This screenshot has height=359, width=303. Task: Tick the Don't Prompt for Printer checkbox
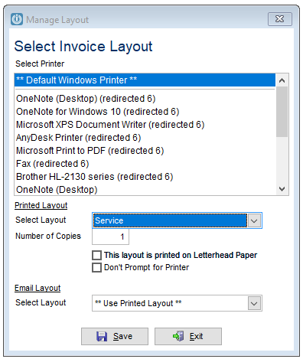click(96, 267)
